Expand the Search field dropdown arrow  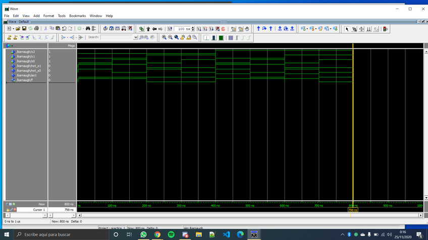click(x=135, y=38)
